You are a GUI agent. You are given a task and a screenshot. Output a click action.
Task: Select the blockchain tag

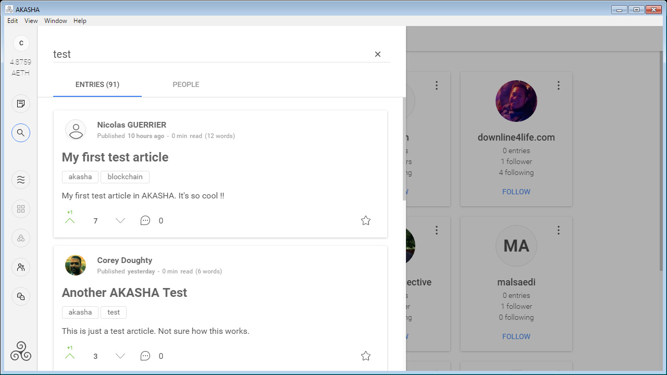[125, 177]
